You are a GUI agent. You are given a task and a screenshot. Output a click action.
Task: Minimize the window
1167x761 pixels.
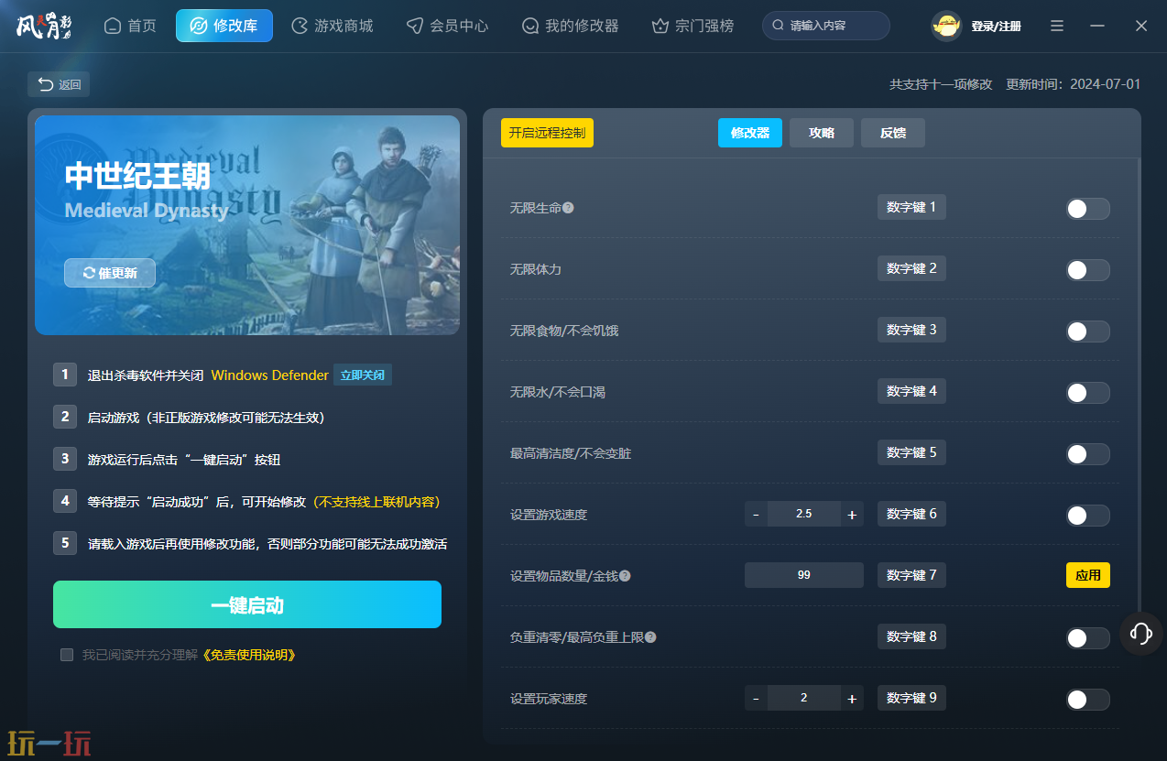[x=1097, y=27]
